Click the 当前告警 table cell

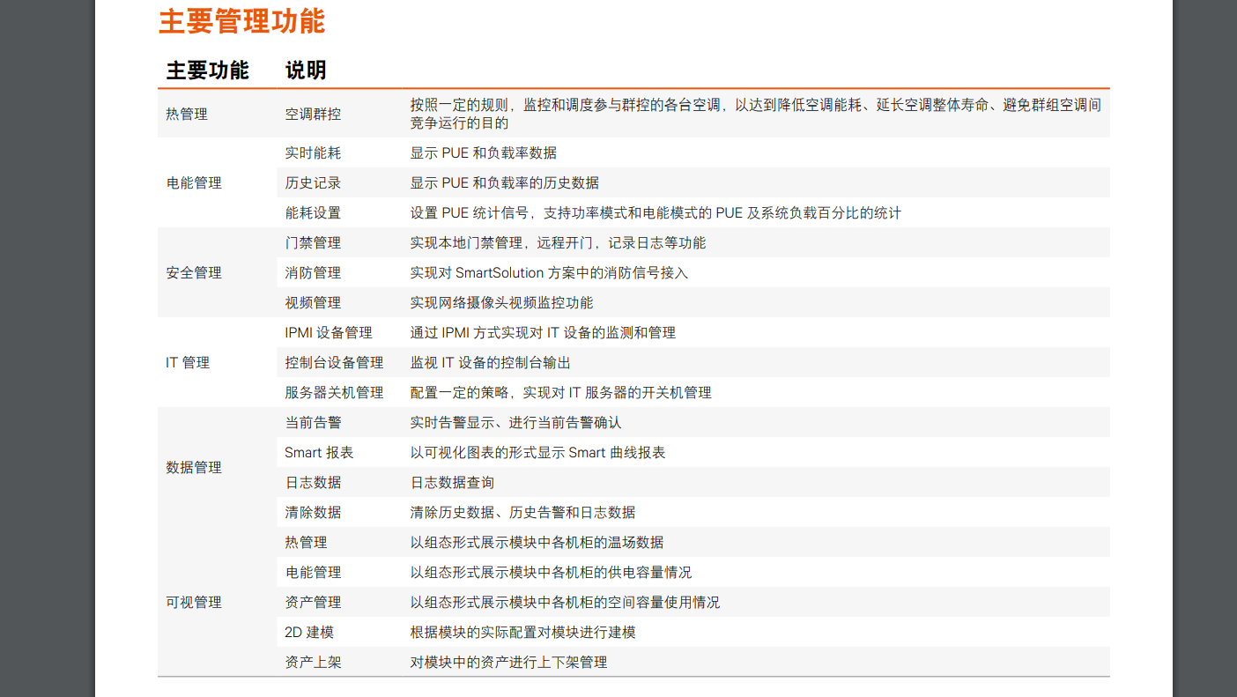pos(313,422)
